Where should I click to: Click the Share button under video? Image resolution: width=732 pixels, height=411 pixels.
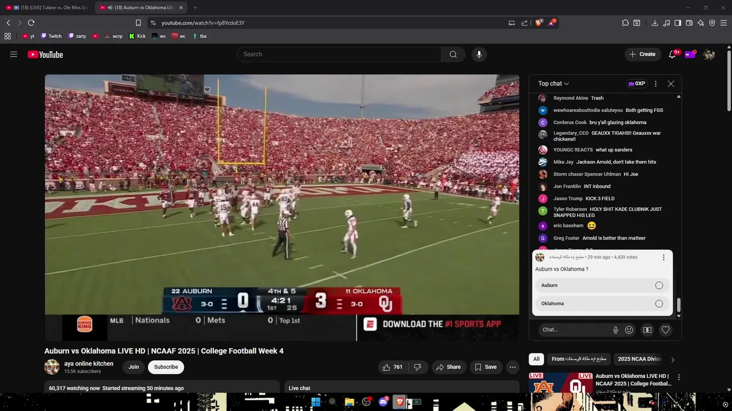pos(448,367)
